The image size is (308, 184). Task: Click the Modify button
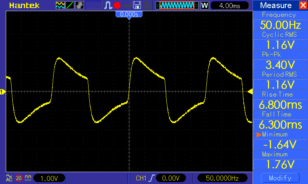pyautogui.click(x=280, y=178)
